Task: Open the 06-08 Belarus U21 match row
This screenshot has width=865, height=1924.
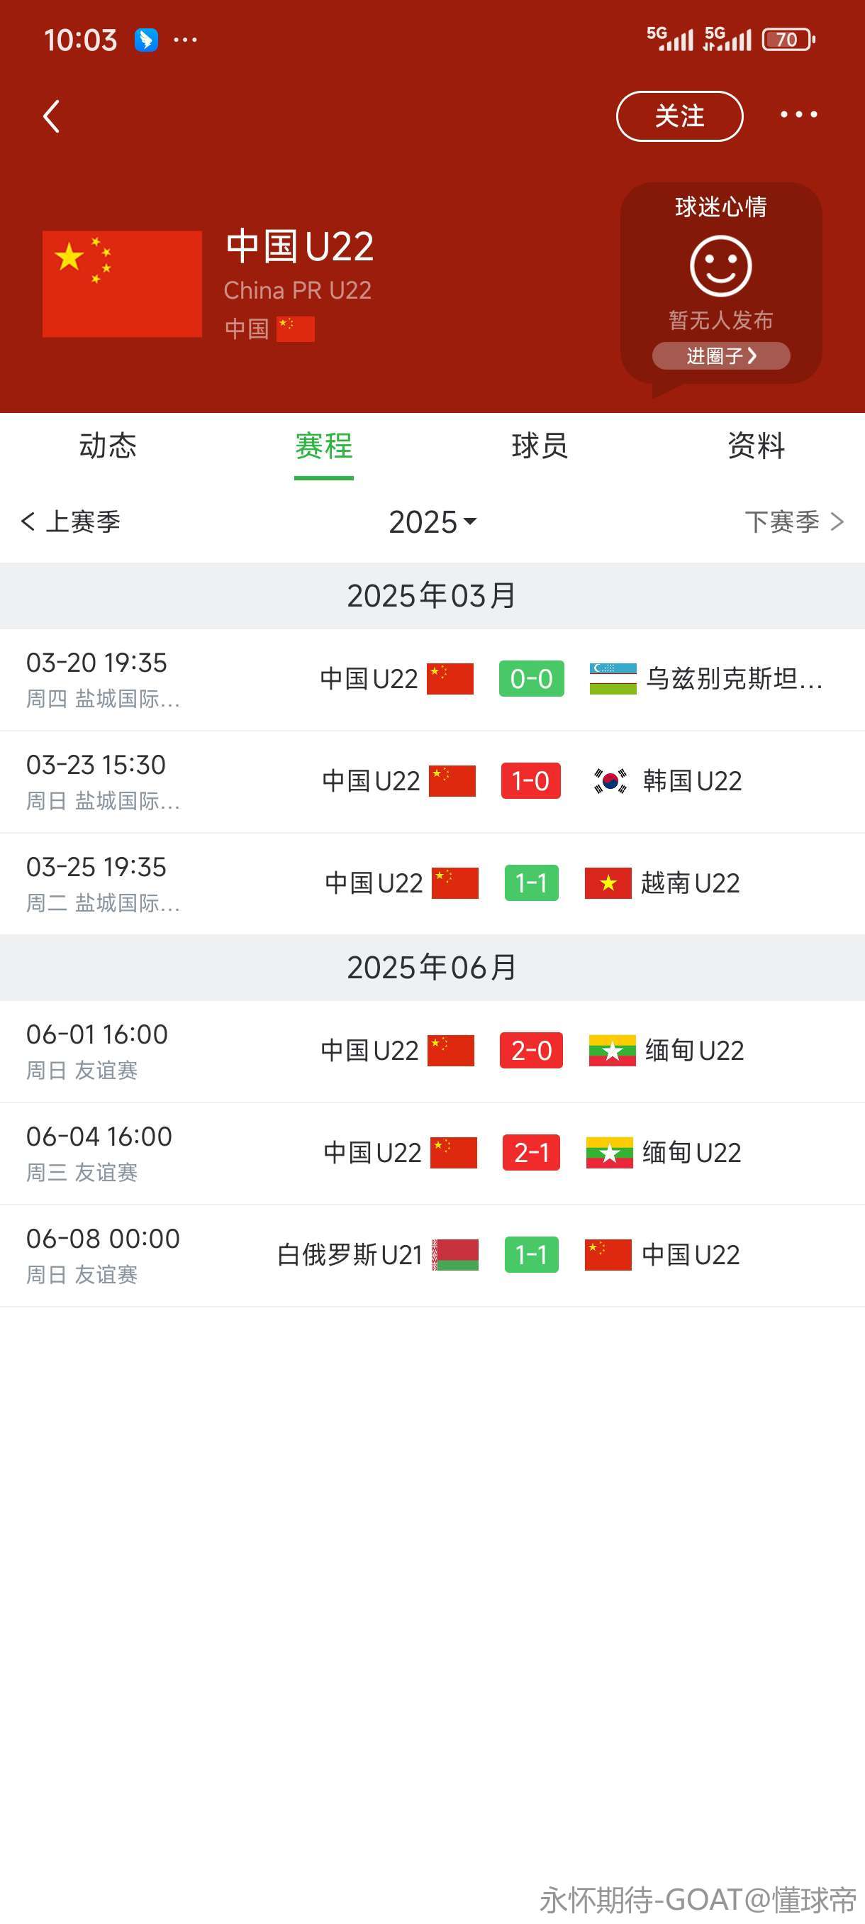Action: pyautogui.click(x=432, y=1255)
